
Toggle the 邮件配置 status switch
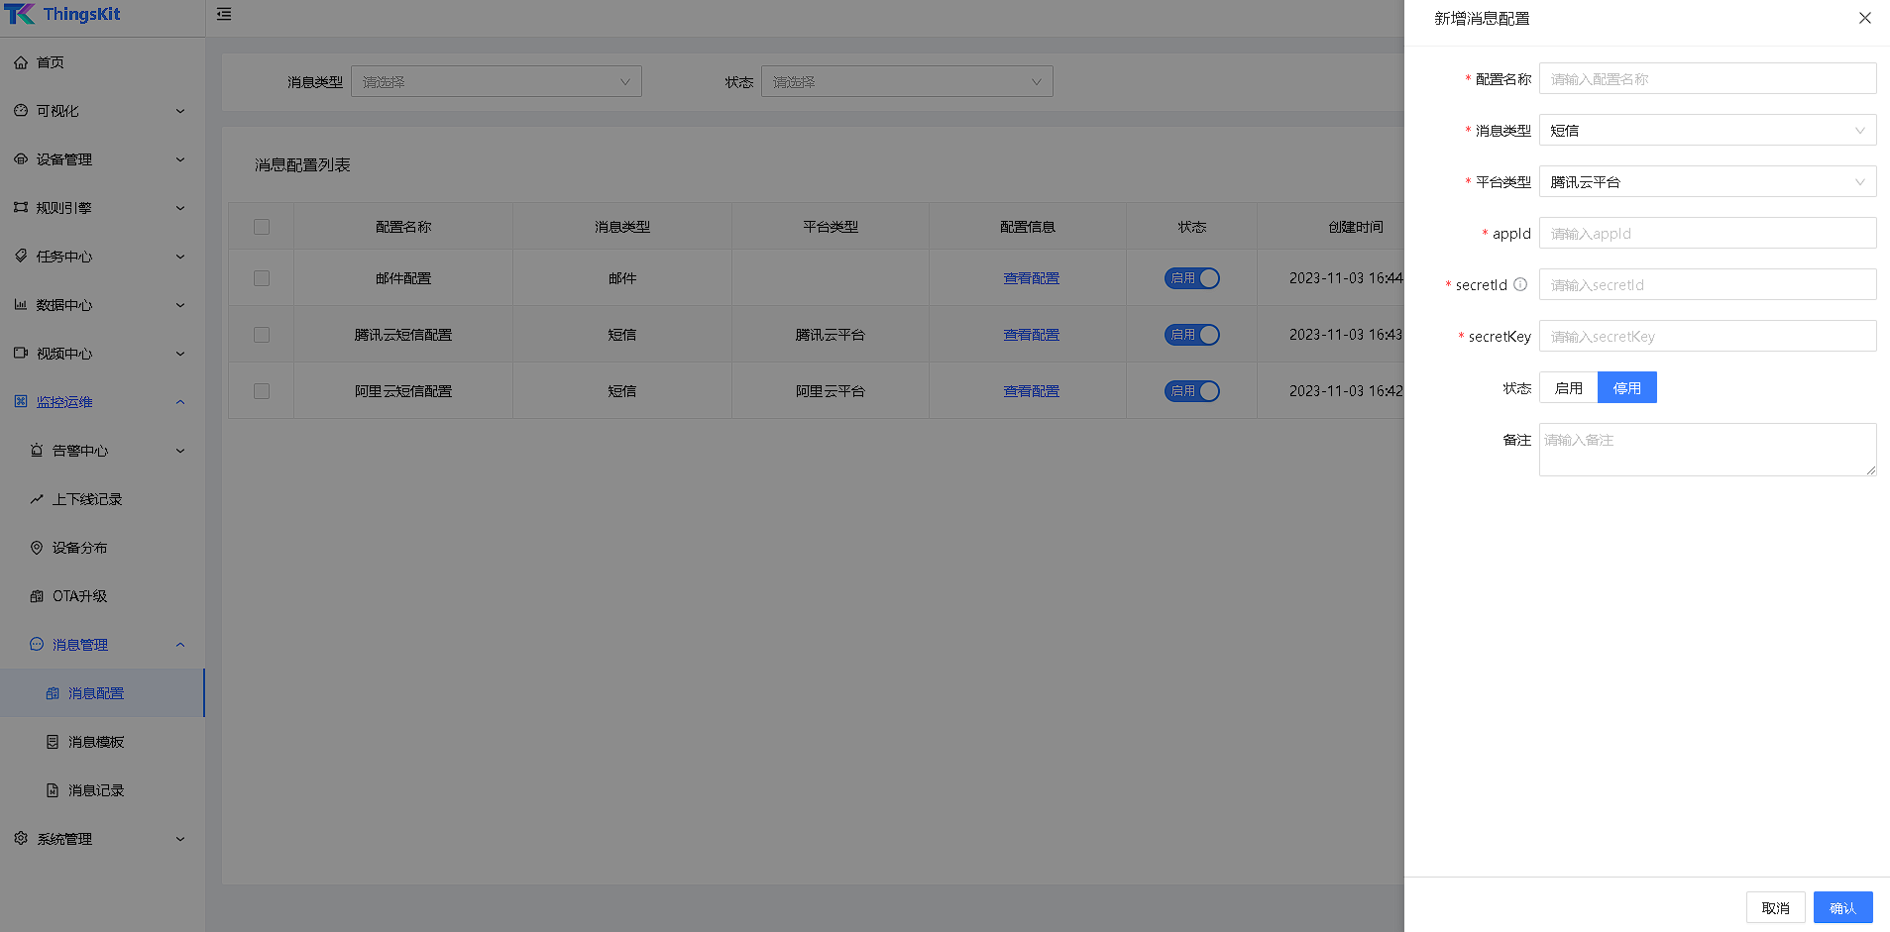click(1191, 278)
